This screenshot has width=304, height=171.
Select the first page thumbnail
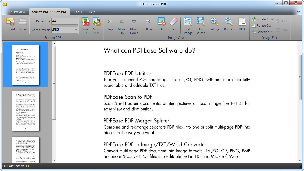coord(26,65)
